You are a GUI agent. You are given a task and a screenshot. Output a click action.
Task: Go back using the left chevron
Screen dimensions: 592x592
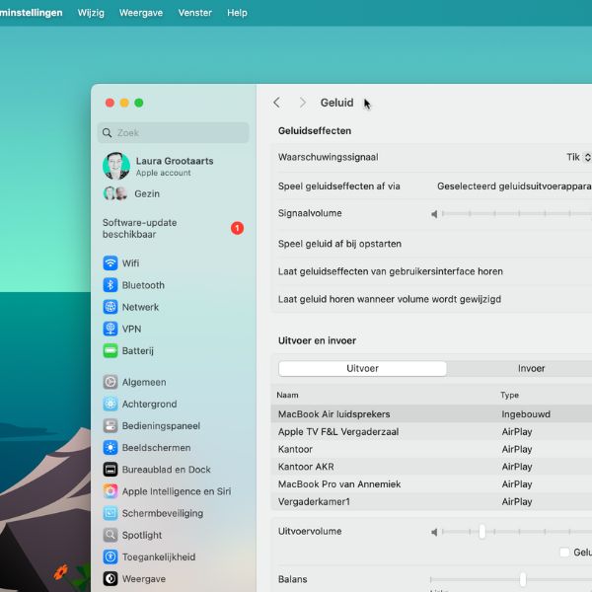(276, 103)
